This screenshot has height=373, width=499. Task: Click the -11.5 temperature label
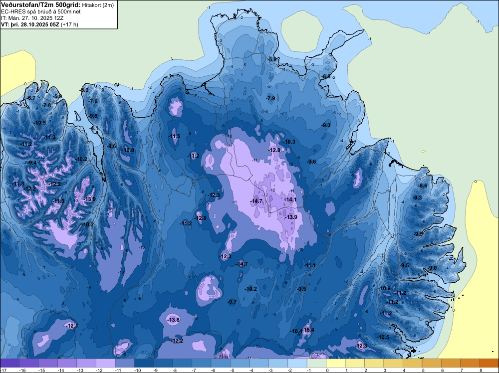click(x=174, y=137)
